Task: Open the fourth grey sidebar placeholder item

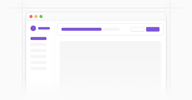Action: pyautogui.click(x=38, y=62)
